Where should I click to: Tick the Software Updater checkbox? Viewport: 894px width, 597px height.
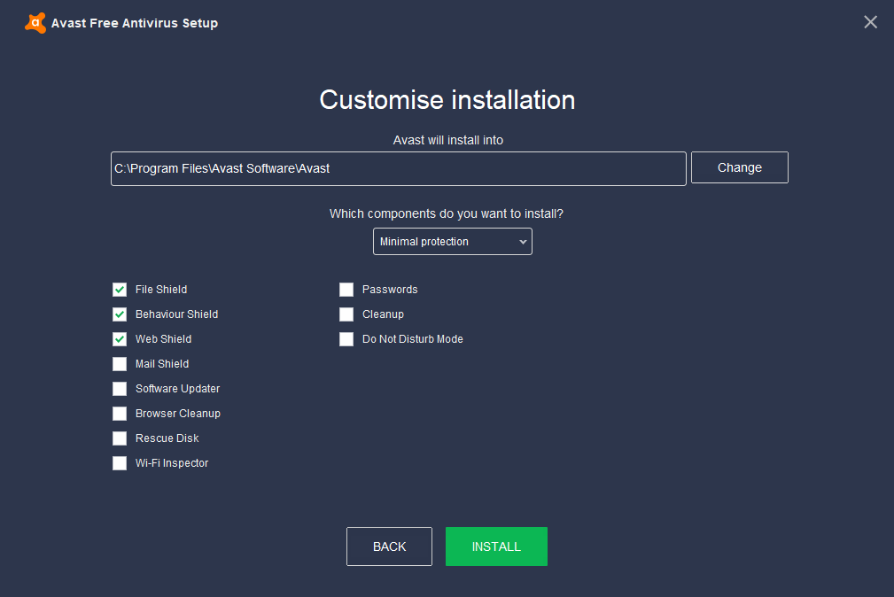coord(120,389)
